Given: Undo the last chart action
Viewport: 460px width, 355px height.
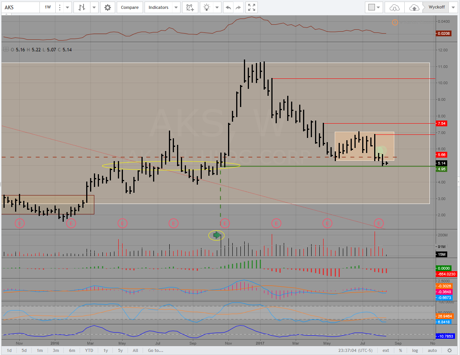Looking at the screenshot, I should 229,7.
